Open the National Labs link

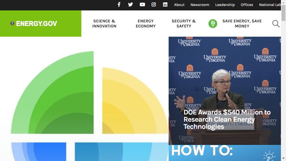point(270,5)
